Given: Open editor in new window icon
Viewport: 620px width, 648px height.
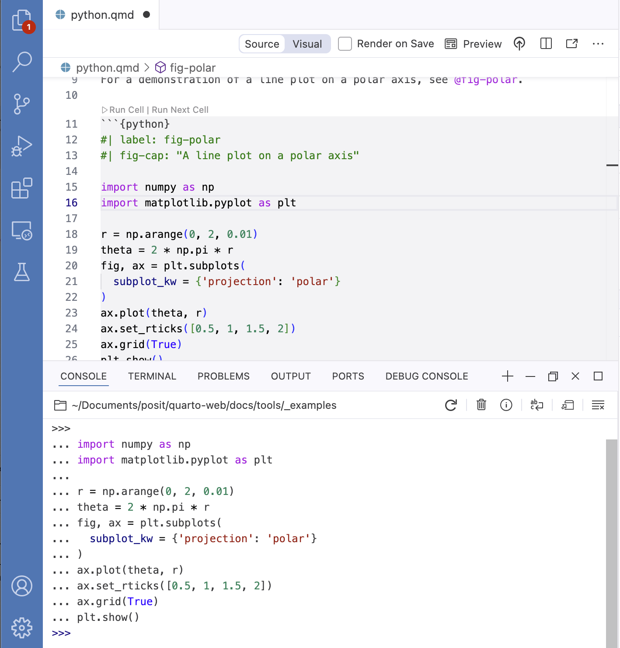Looking at the screenshot, I should 572,44.
